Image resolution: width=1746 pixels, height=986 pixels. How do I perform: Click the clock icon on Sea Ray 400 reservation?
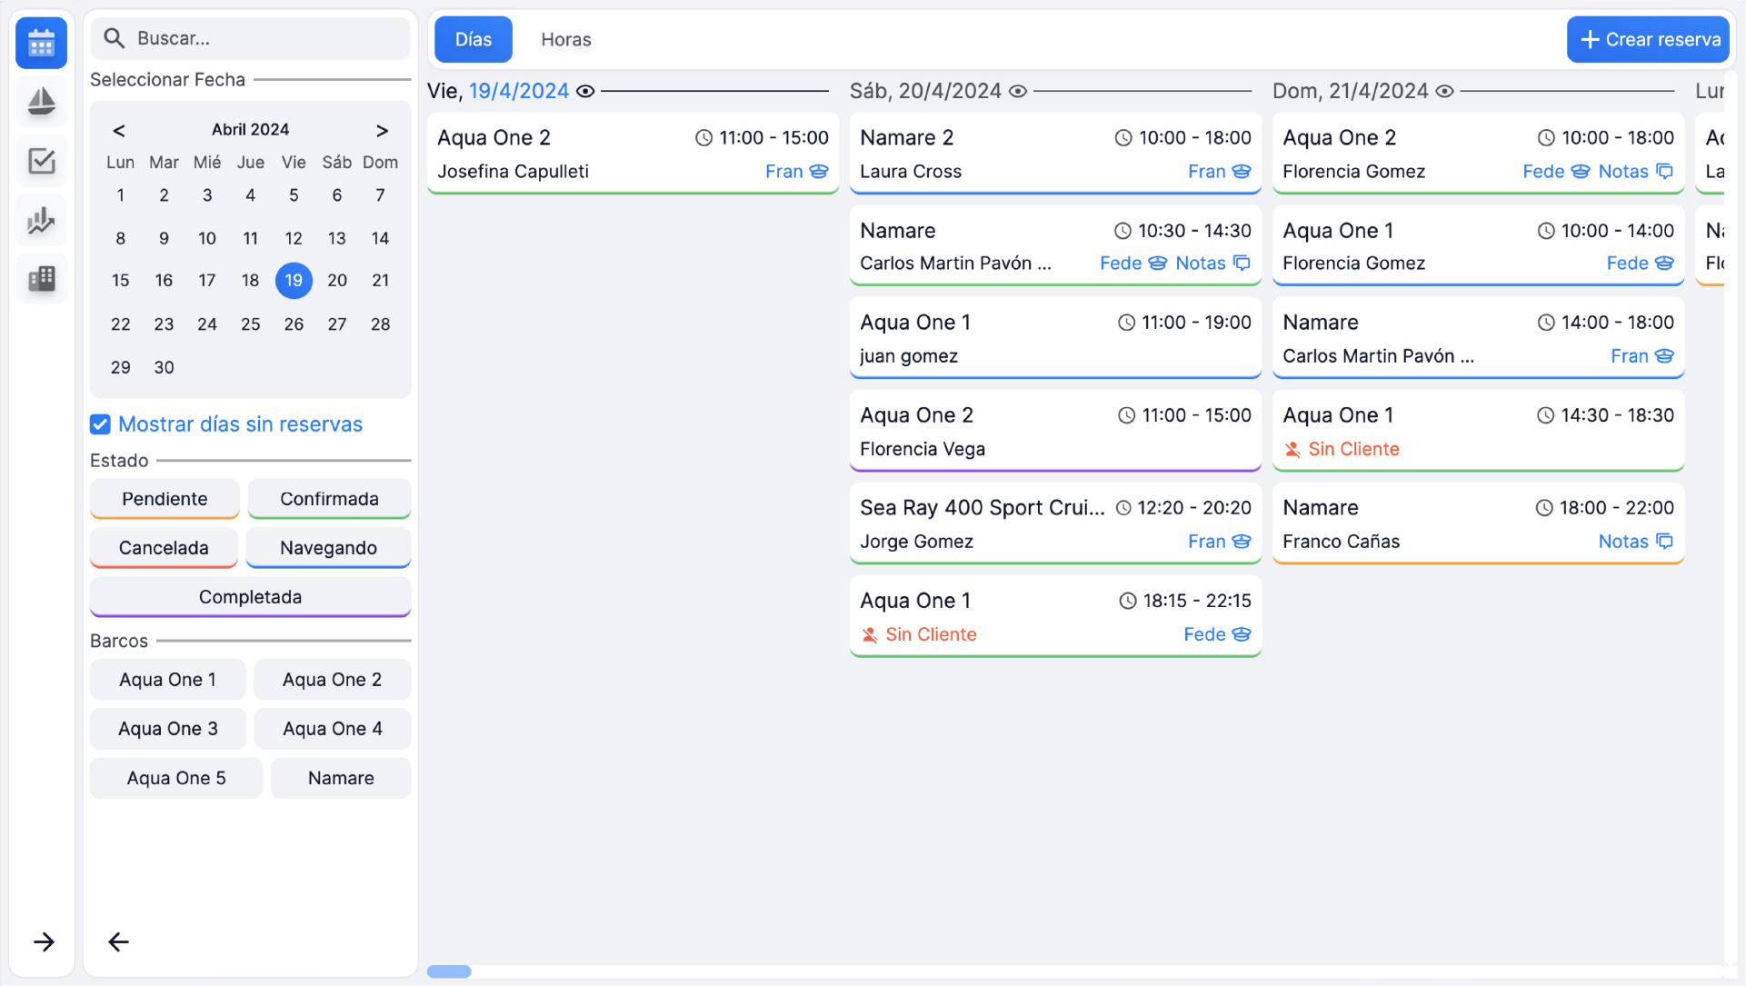click(1123, 508)
